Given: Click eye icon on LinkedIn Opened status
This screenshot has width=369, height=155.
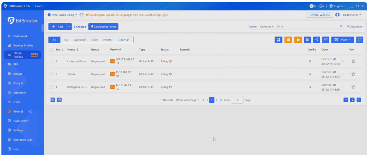Looking at the screenshot, I should coord(335,59).
